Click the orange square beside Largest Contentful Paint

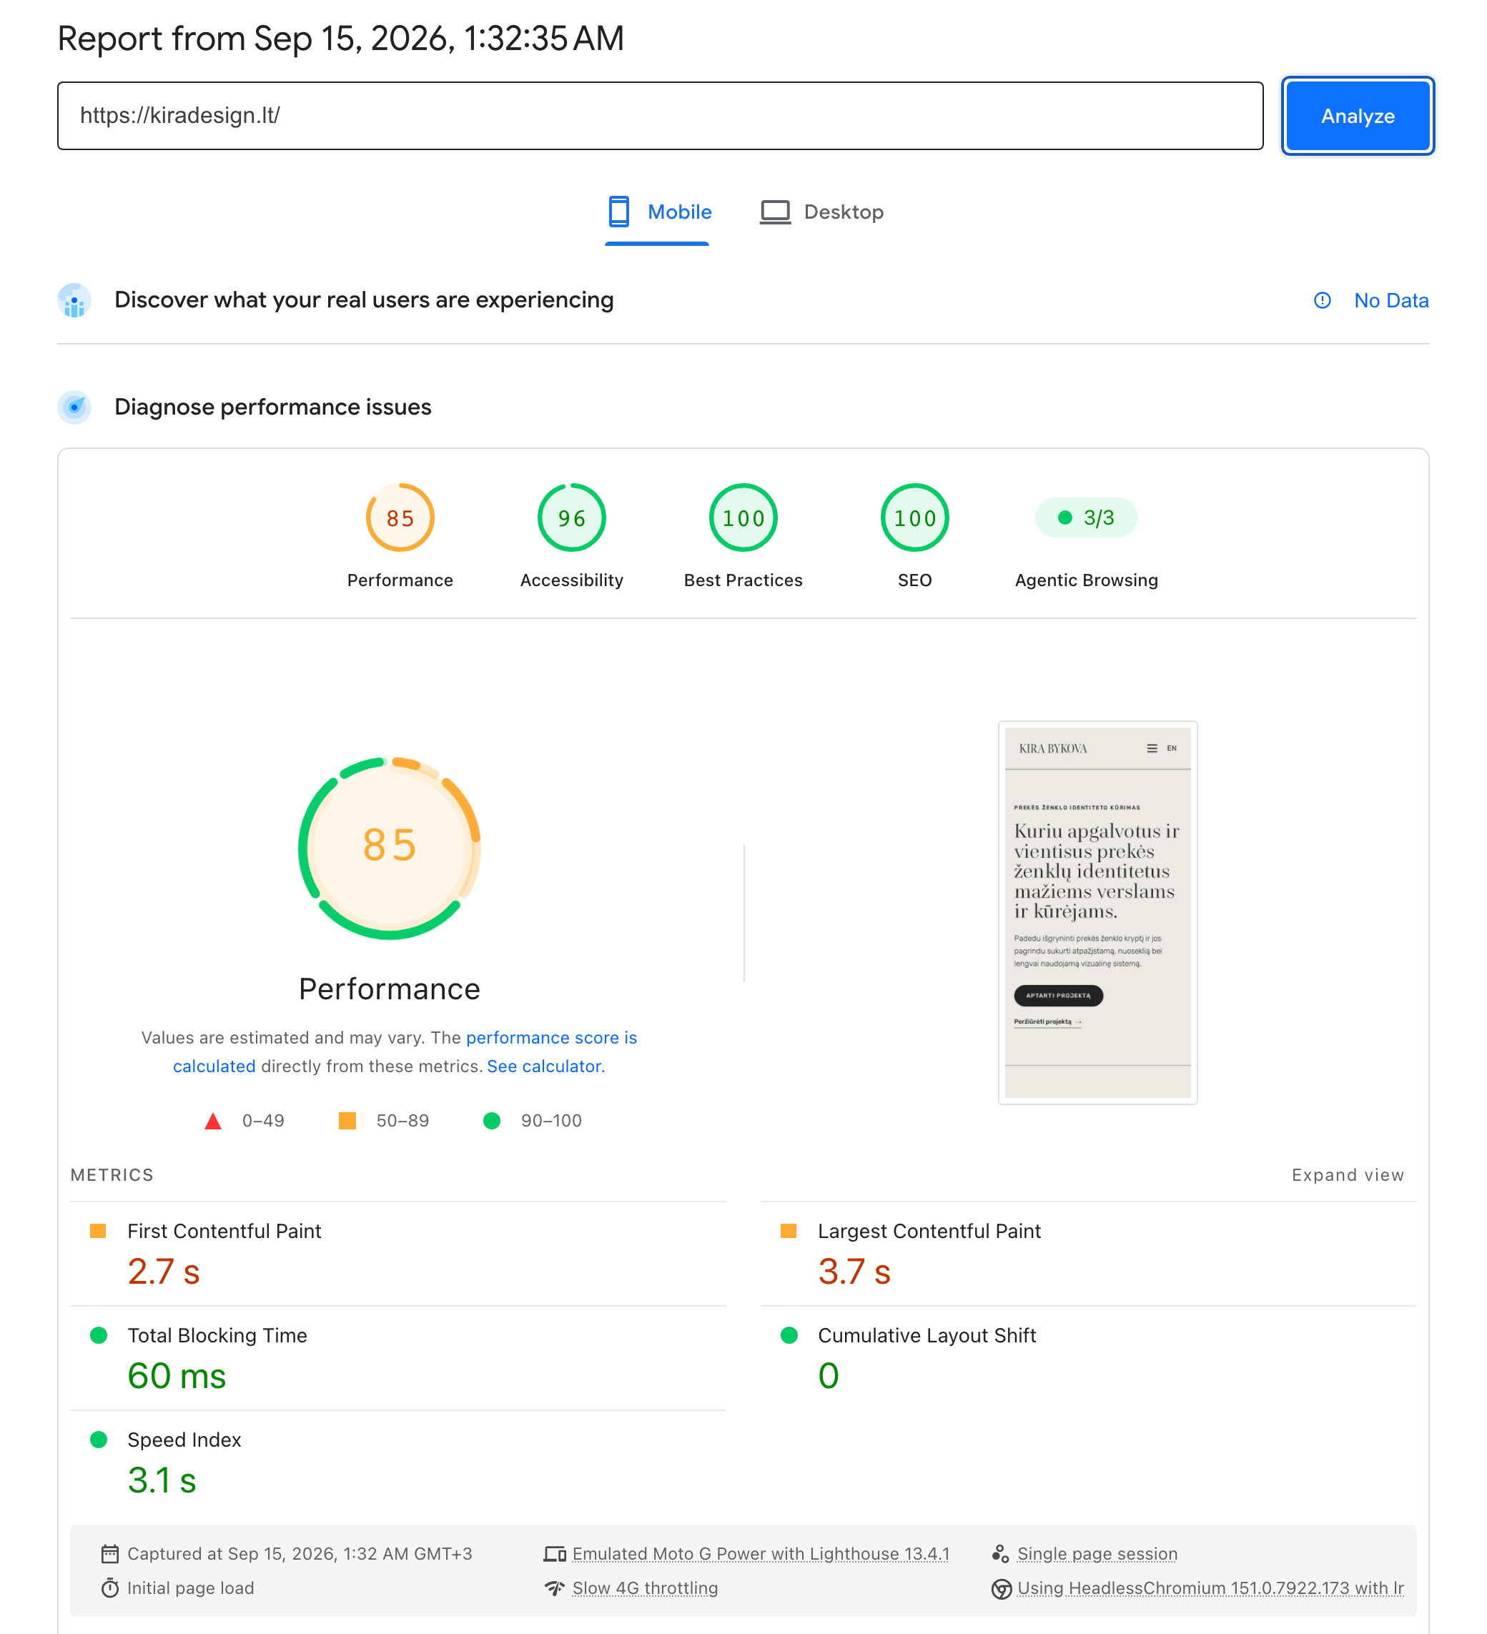[788, 1230]
